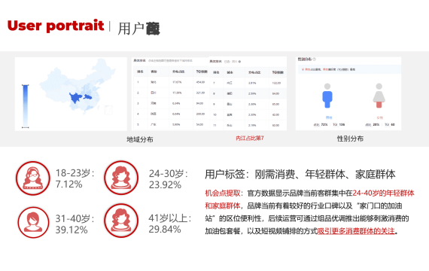
Task: Click the question mark beside 性别分布 header
Action: 315,59
